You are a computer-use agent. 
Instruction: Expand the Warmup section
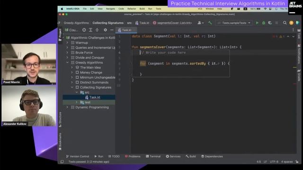pos(67,42)
